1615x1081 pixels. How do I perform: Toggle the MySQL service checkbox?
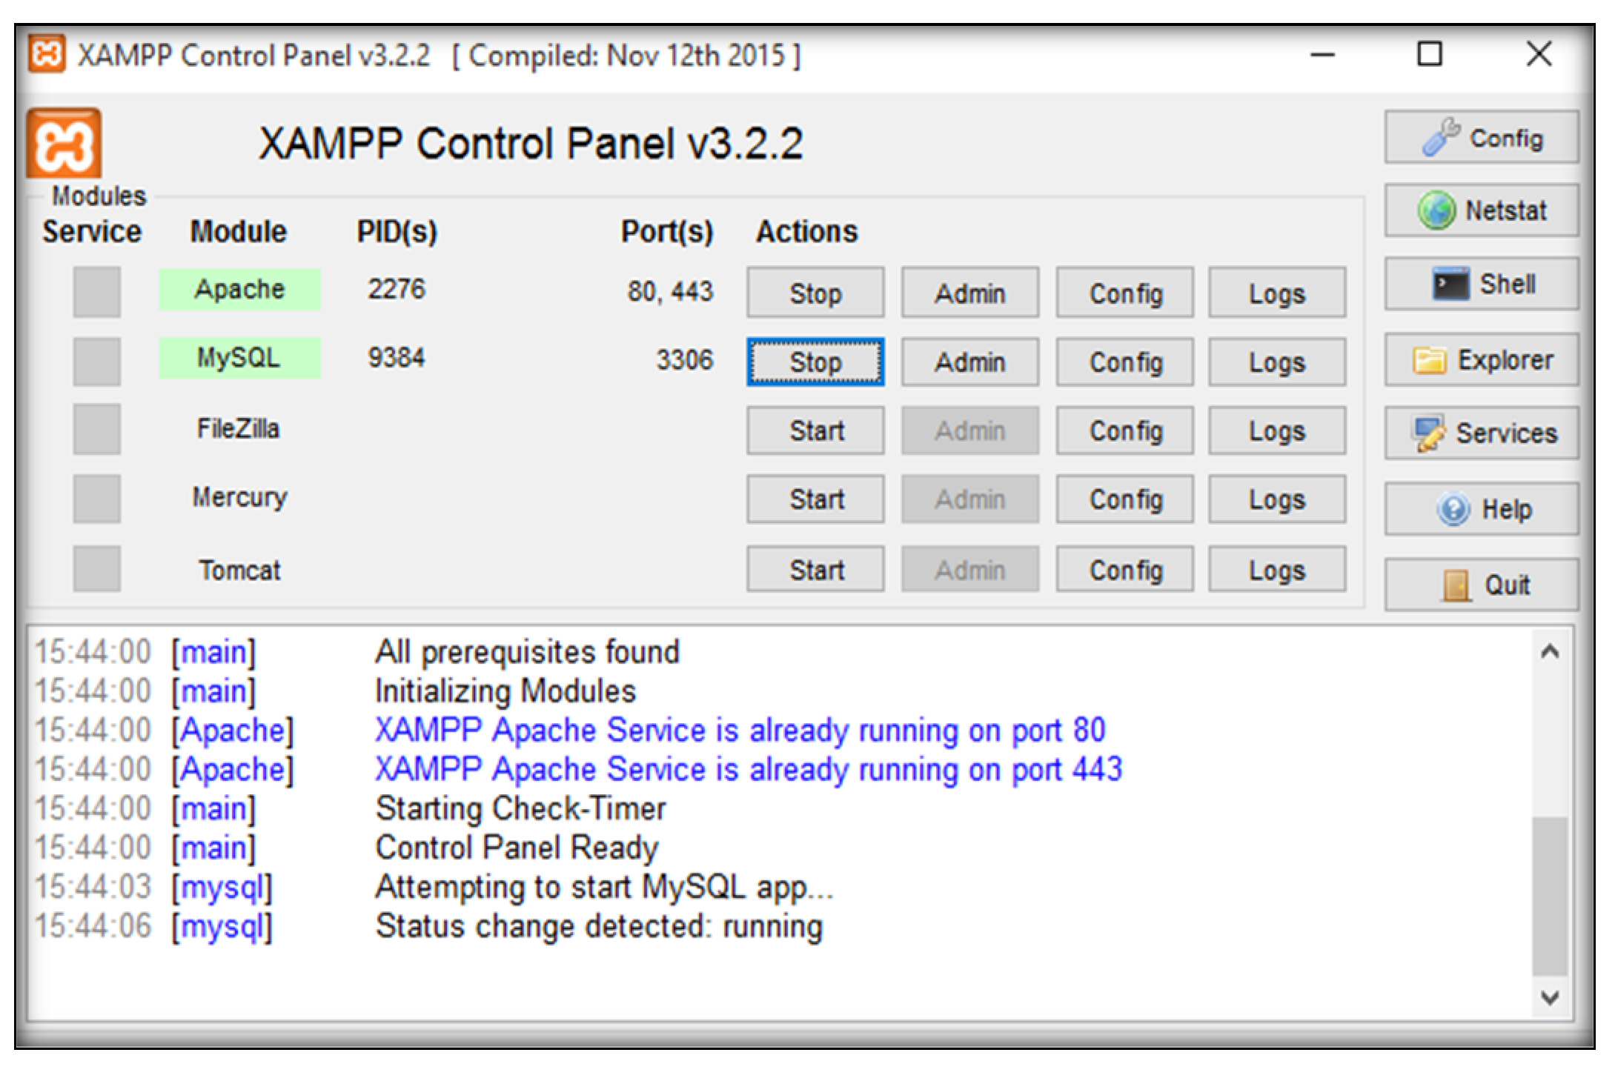[96, 361]
